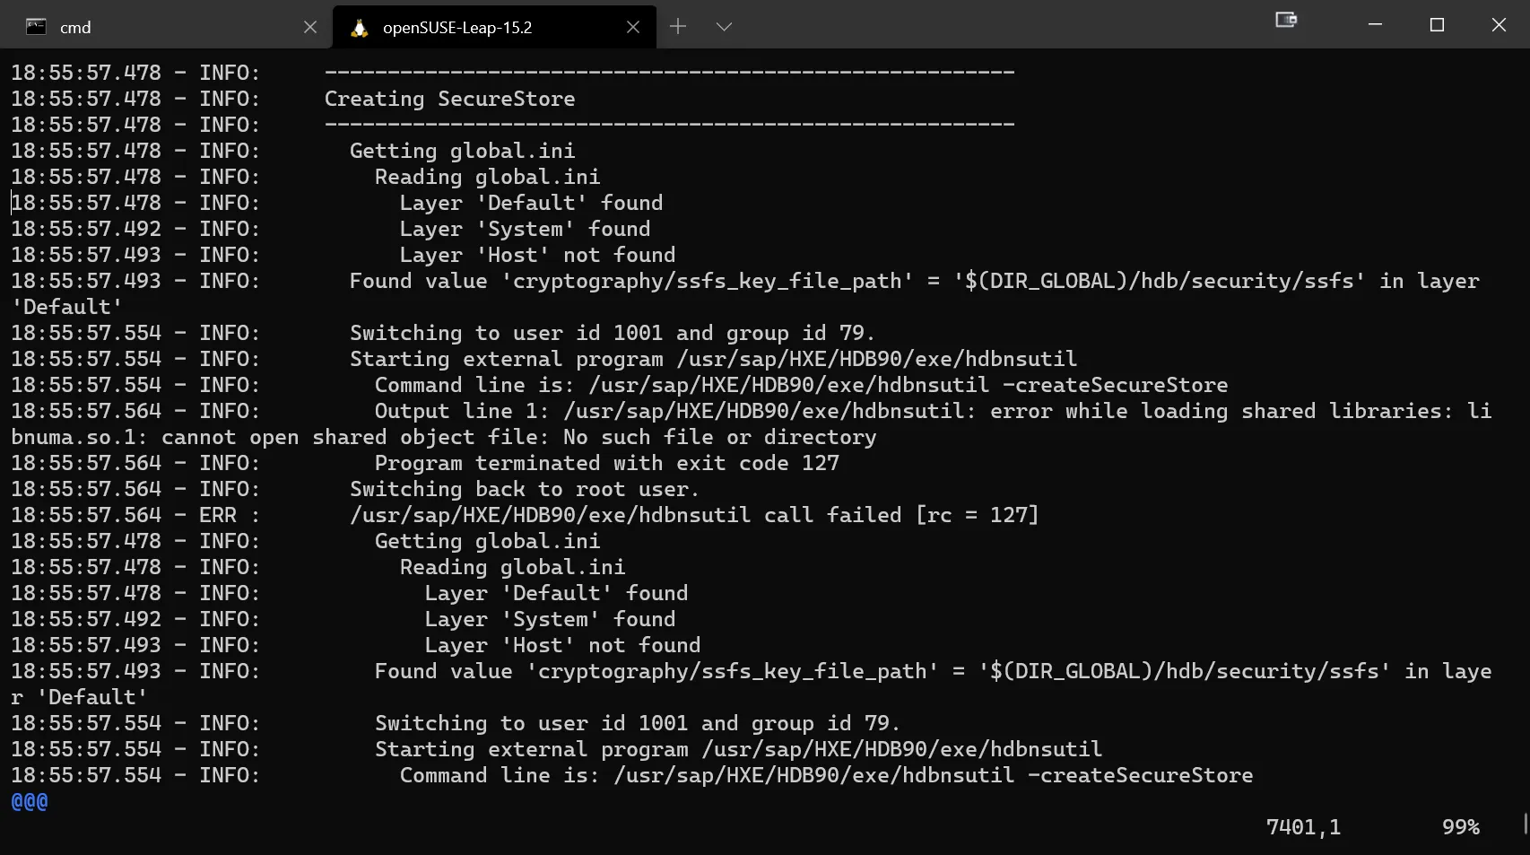Click the '7401,1' cursor position indicator
The height and width of the screenshot is (855, 1530).
(1303, 827)
